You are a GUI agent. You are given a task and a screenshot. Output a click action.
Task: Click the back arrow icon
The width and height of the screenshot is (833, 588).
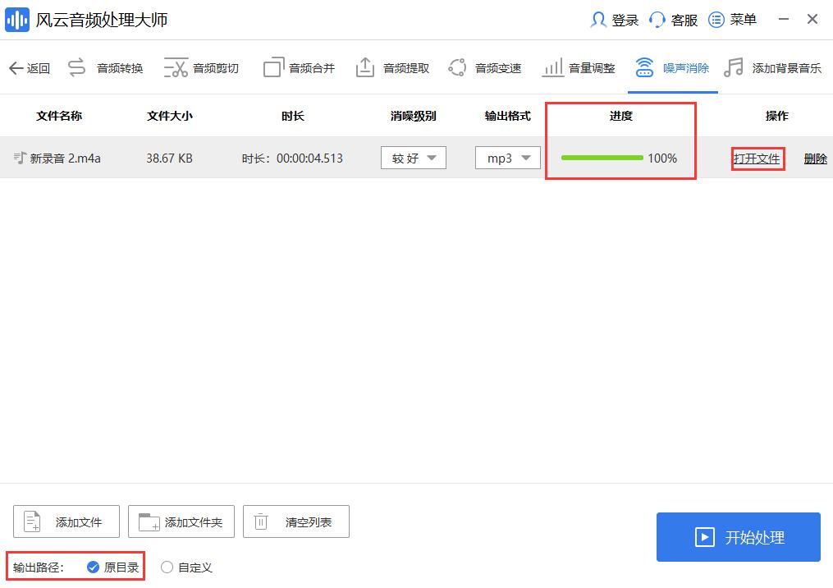click(16, 68)
